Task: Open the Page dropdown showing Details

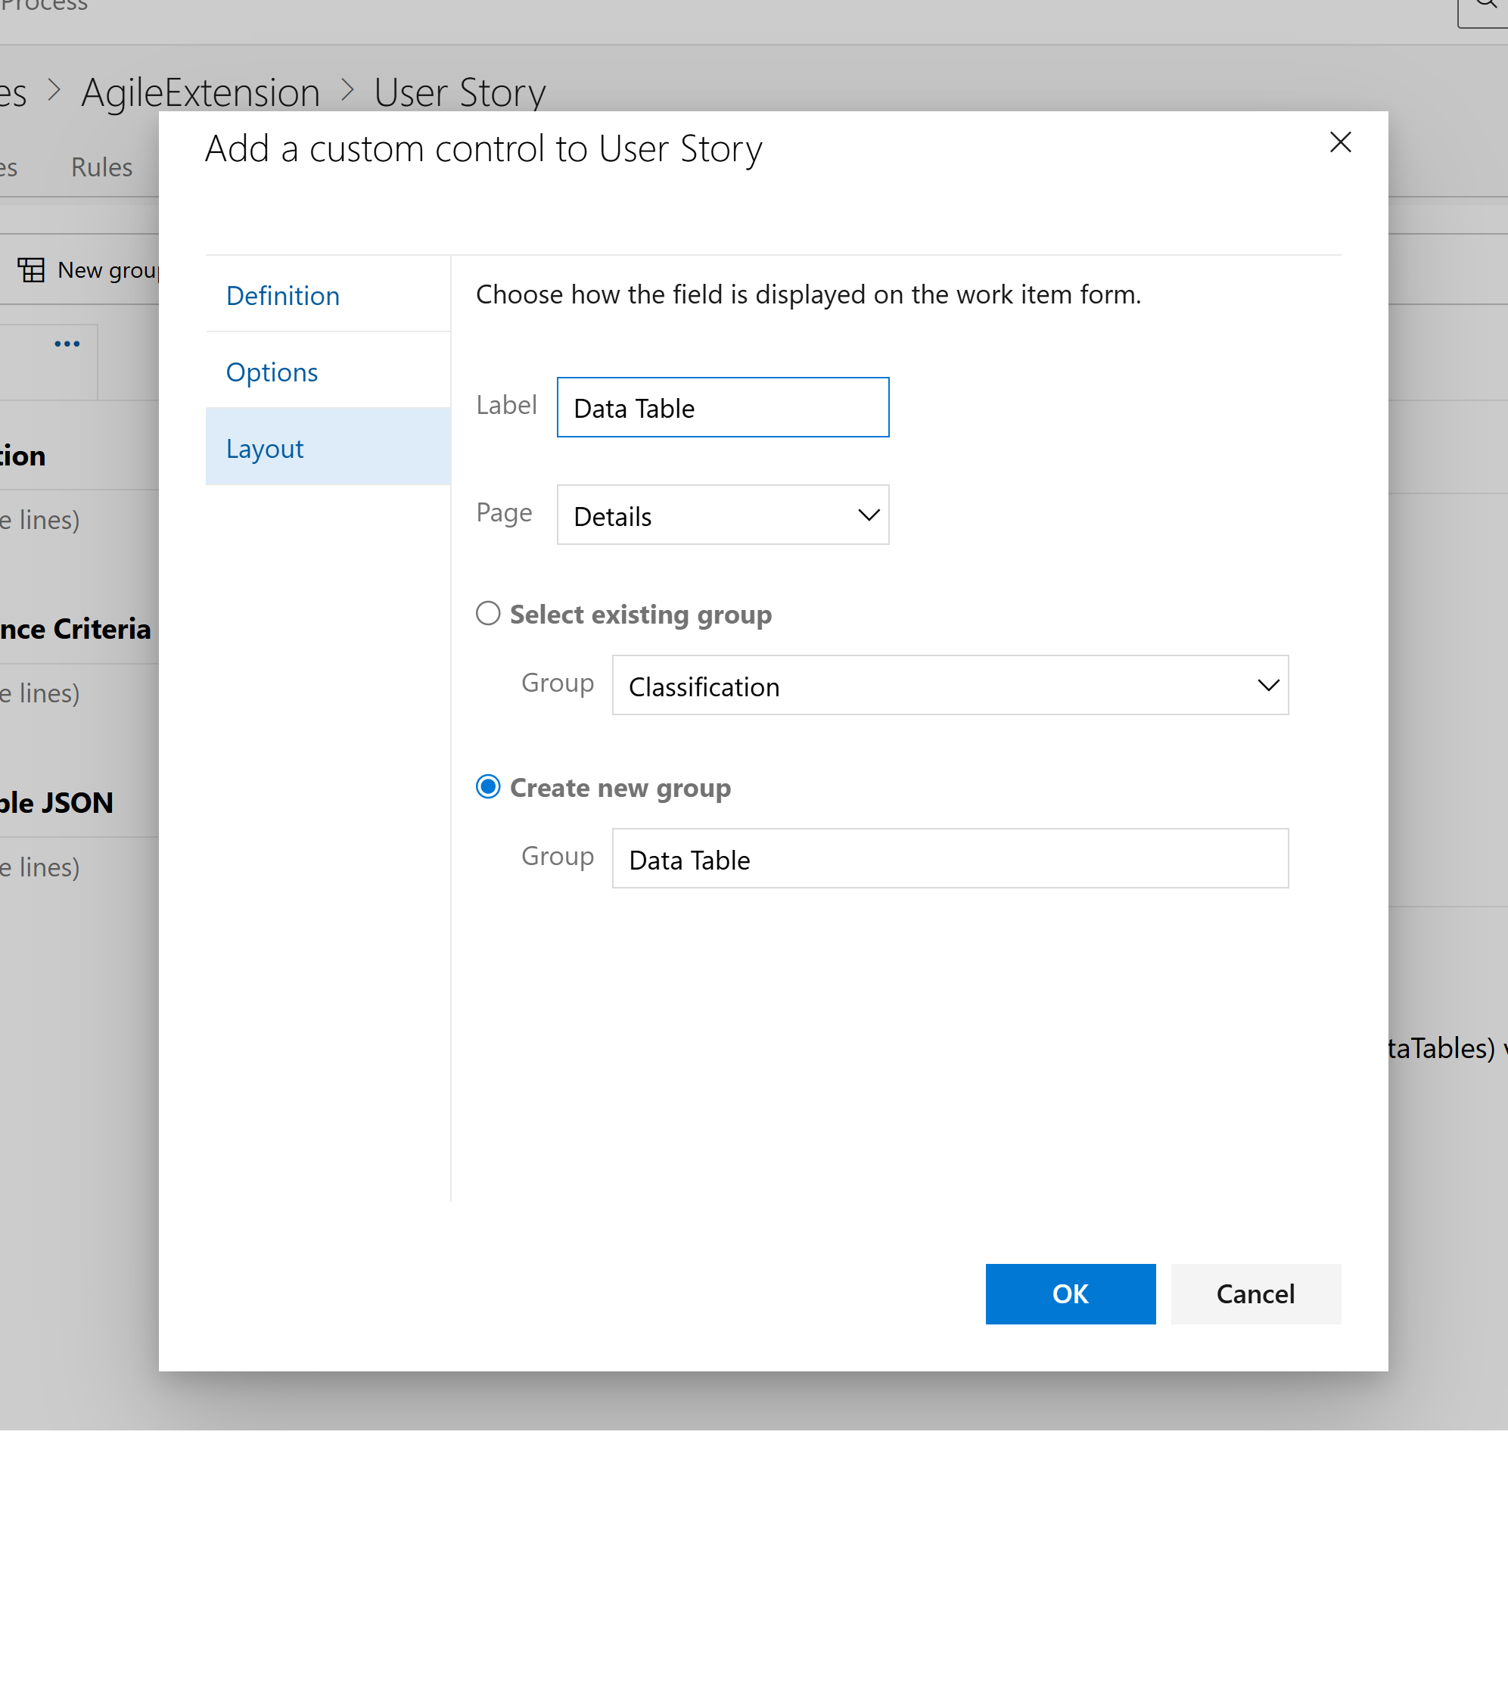Action: coord(722,515)
